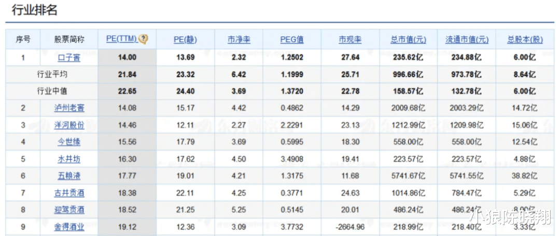This screenshot has height=236, width=560.
Task: Click 舍得酒业 PEG value 3.7732
Action: point(292,227)
